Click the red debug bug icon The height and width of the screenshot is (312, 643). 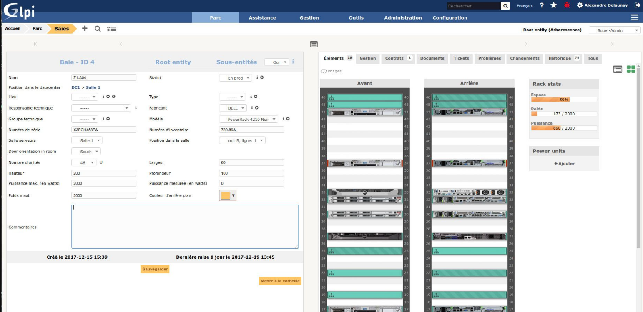pyautogui.click(x=566, y=5)
